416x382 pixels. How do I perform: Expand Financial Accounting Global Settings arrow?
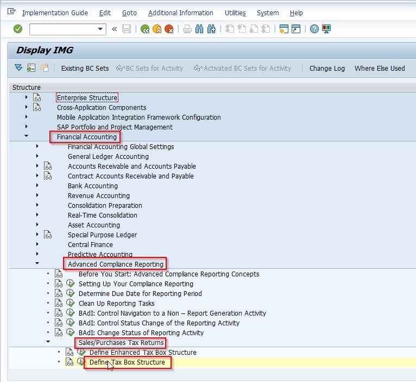[x=37, y=146]
